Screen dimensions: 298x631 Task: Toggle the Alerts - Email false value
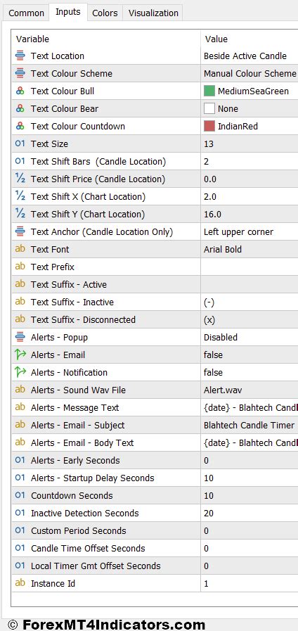point(250,355)
